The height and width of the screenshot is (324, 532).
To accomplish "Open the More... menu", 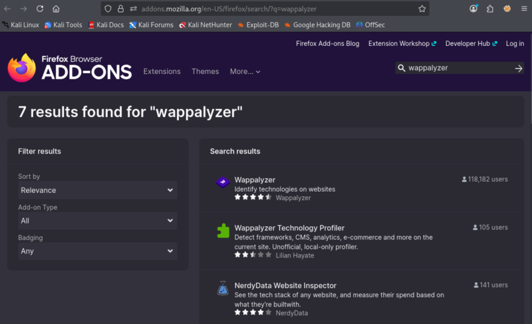I will (x=245, y=72).
